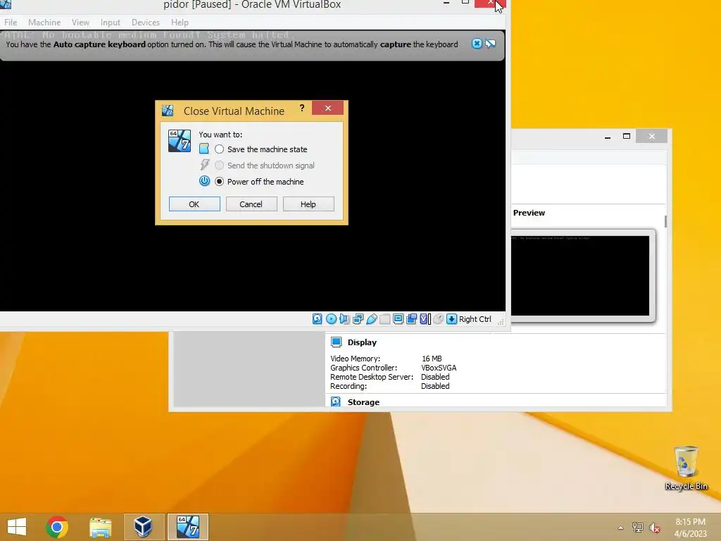This screenshot has width=721, height=541.
Task: Click the recording indicator in status bar
Action: [411, 319]
